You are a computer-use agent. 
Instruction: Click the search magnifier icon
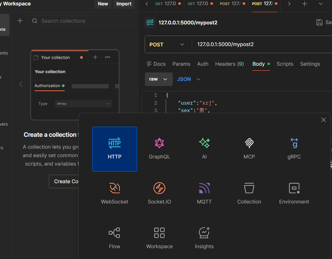pos(35,21)
